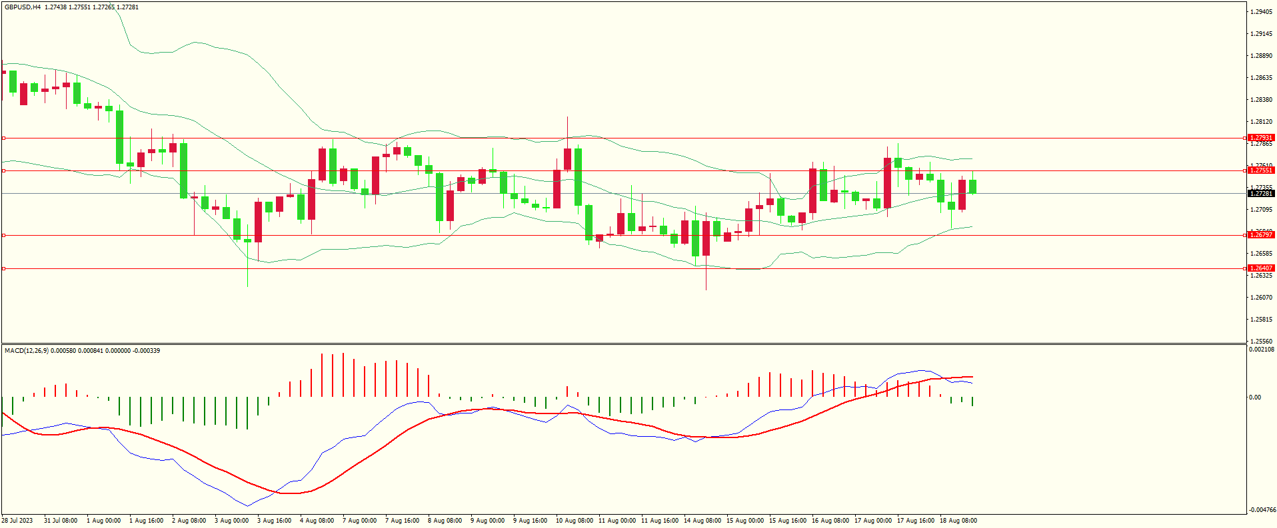Click the 1.26407 horizontal line price label
The image size is (1277, 528).
(x=1260, y=268)
